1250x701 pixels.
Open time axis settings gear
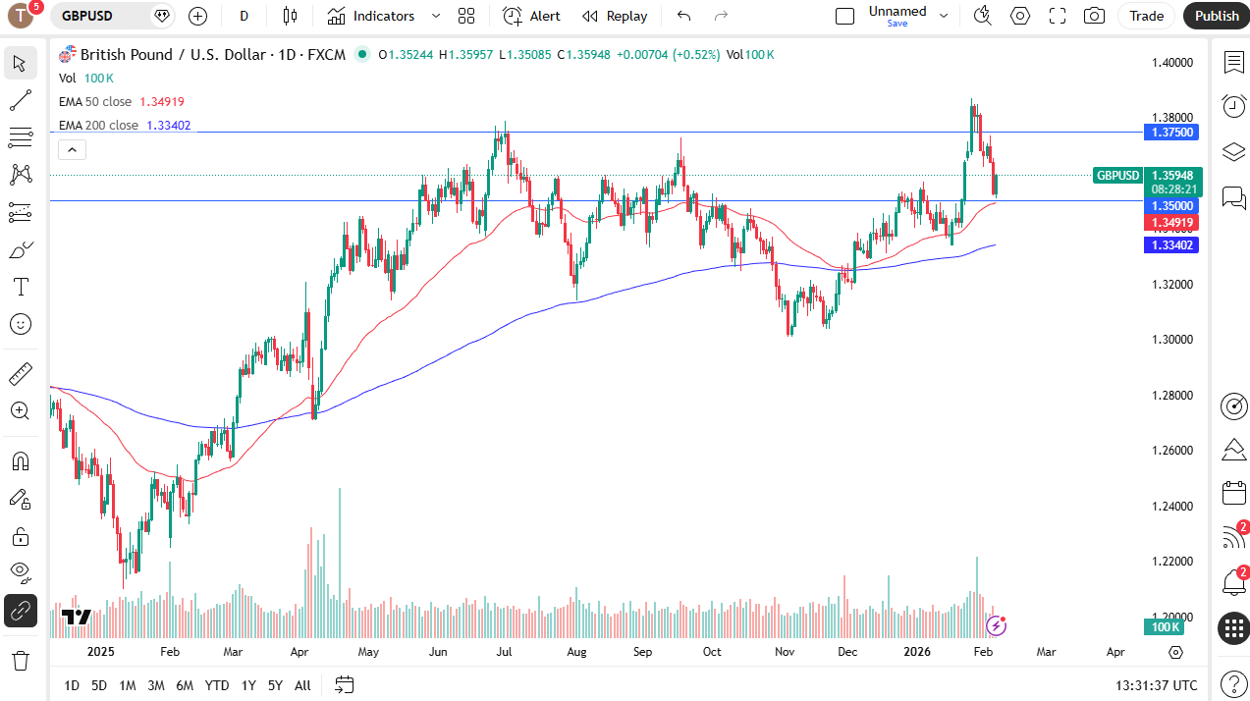pyautogui.click(x=1175, y=652)
